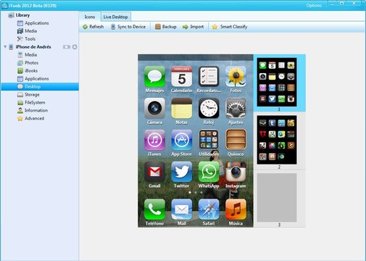Run Smart Classify on icons
Screen dimensions: 366x261
[x=230, y=27]
